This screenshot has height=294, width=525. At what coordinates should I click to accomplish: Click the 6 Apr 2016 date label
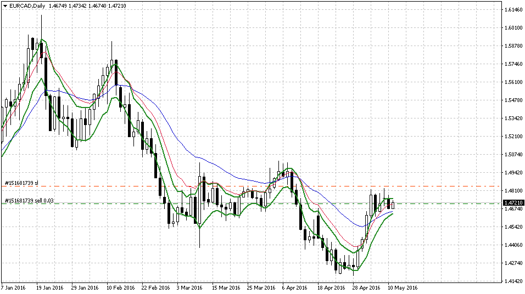(x=295, y=287)
